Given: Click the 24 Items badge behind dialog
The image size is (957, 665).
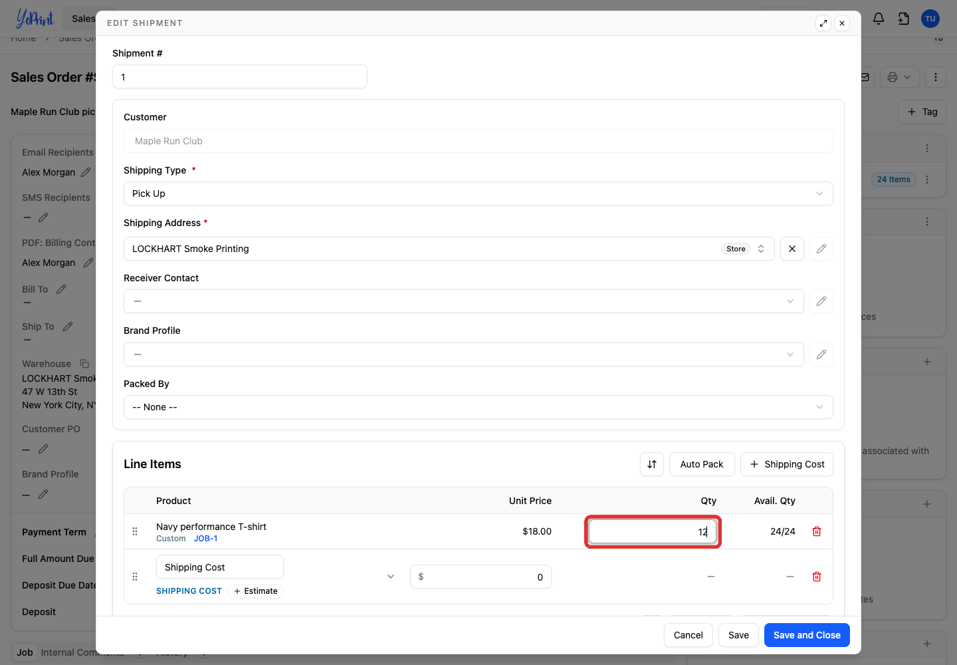Looking at the screenshot, I should (x=894, y=180).
